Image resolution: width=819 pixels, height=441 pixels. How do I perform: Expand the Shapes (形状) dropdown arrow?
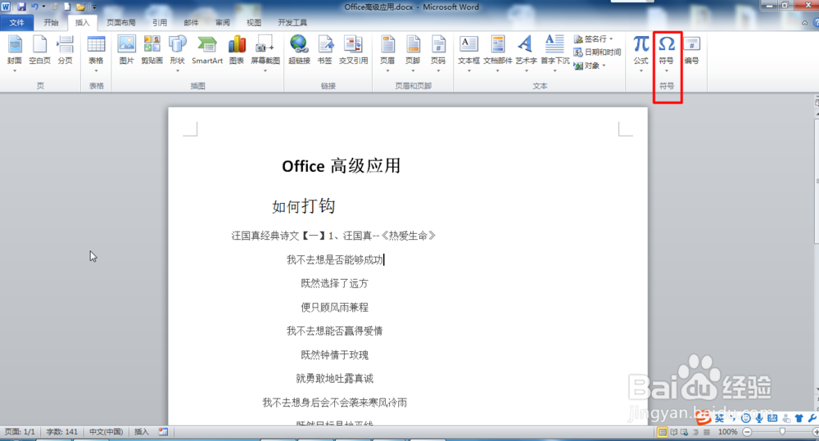(178, 70)
